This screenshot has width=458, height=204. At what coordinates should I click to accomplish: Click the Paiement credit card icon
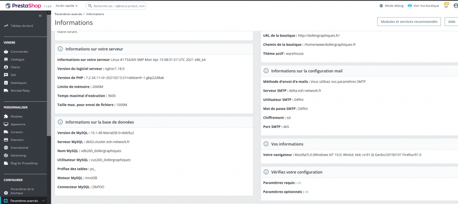(x=6, y=140)
